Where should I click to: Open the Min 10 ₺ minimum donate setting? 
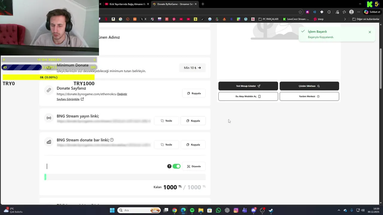[x=192, y=68]
